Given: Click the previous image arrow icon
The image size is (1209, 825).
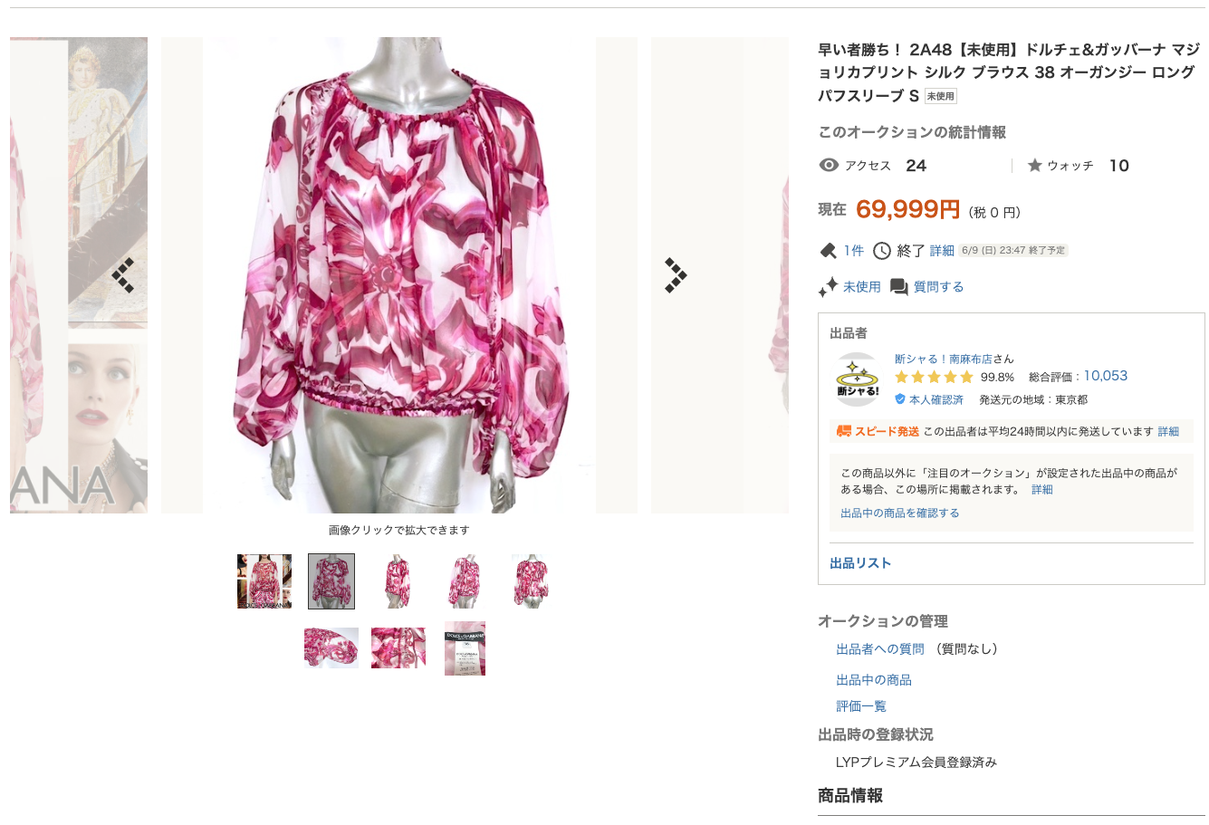Looking at the screenshot, I should [123, 275].
